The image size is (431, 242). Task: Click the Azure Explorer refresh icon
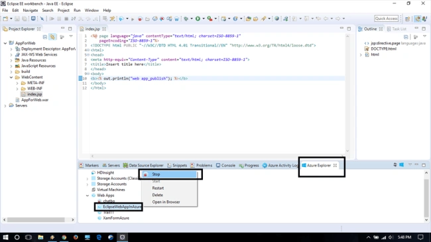(395, 164)
